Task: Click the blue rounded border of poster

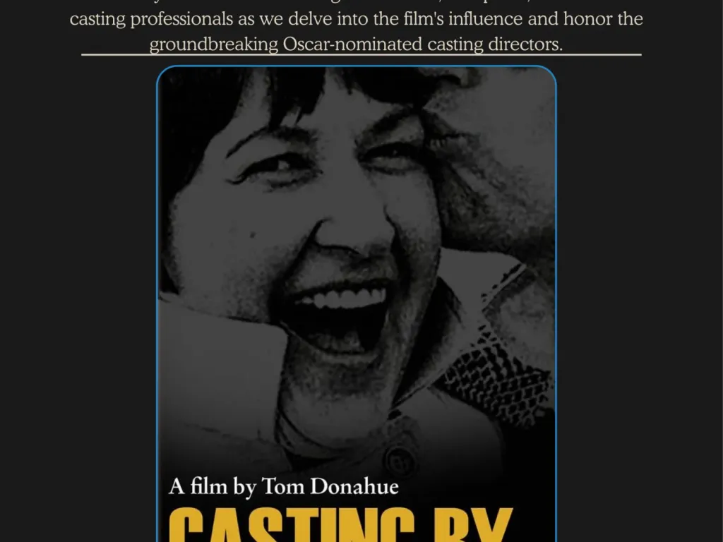Action: point(157,304)
